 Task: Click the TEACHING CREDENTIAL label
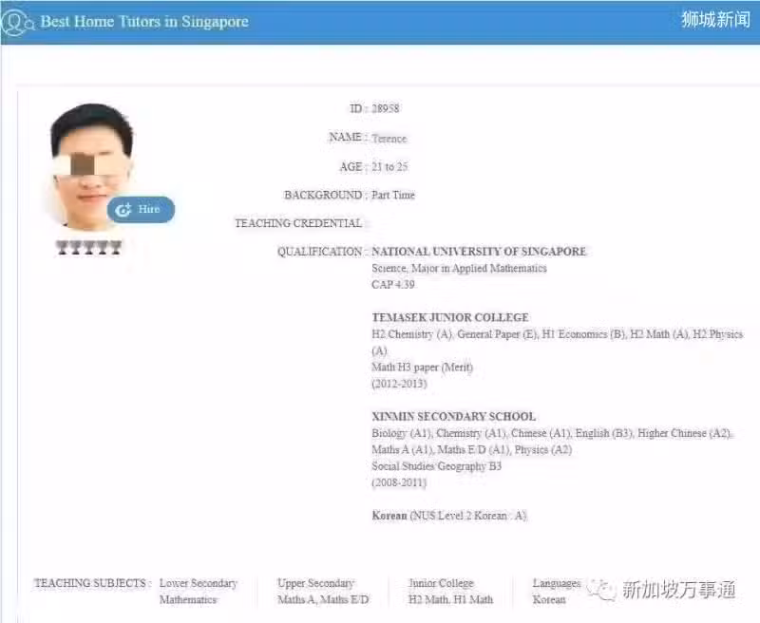tap(298, 223)
